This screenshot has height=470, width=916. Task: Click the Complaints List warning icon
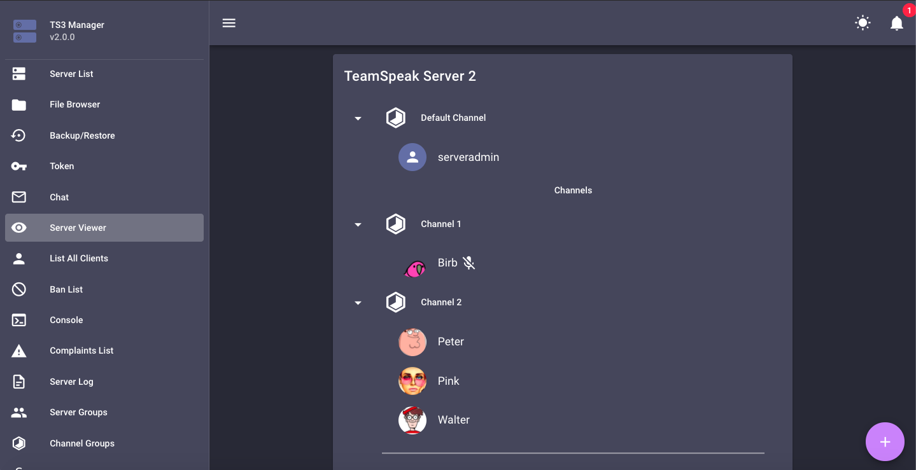pyautogui.click(x=19, y=350)
